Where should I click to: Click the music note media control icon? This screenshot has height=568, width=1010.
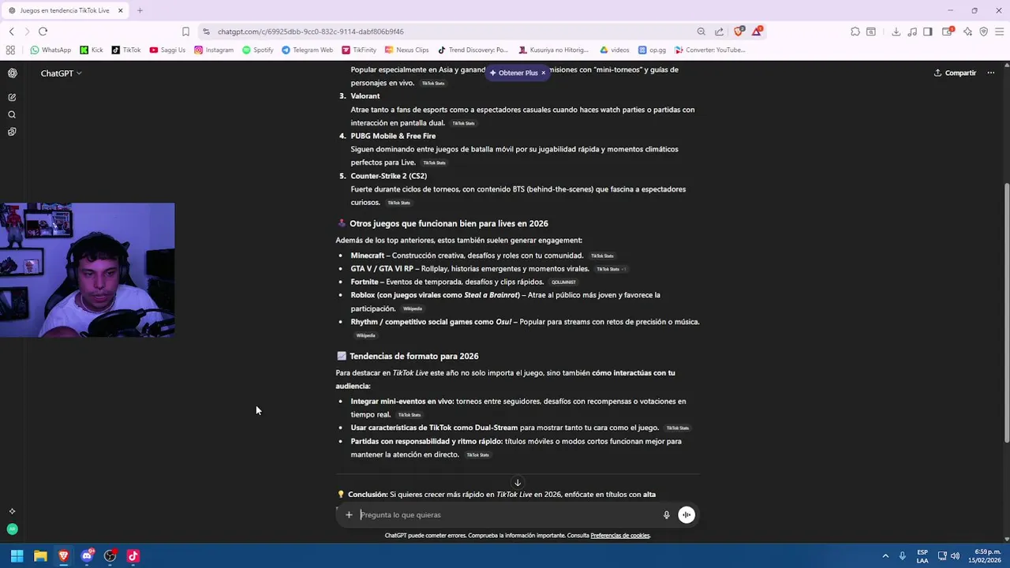(912, 32)
